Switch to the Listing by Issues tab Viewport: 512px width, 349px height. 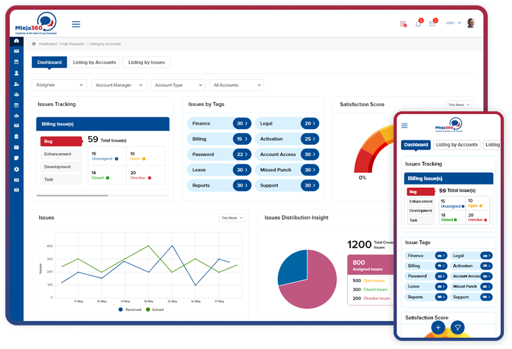pyautogui.click(x=146, y=62)
